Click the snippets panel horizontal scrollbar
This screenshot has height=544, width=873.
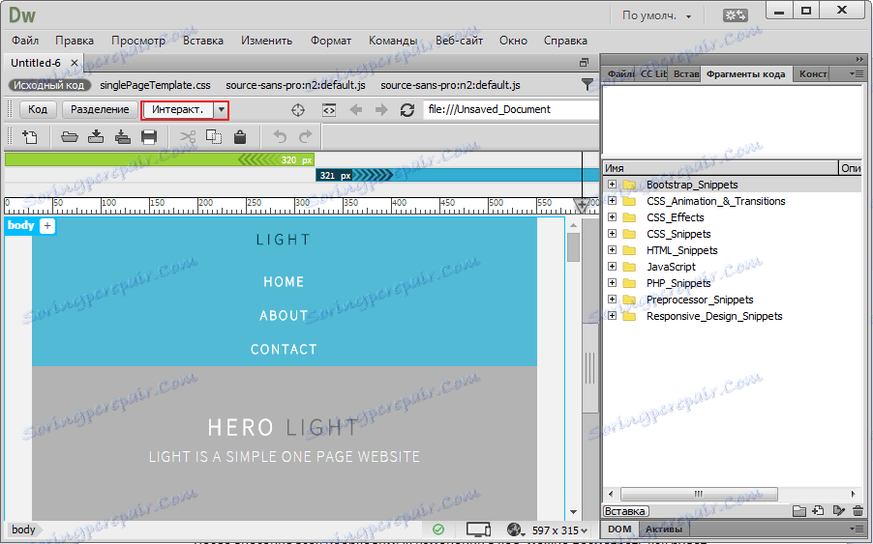pyautogui.click(x=700, y=494)
